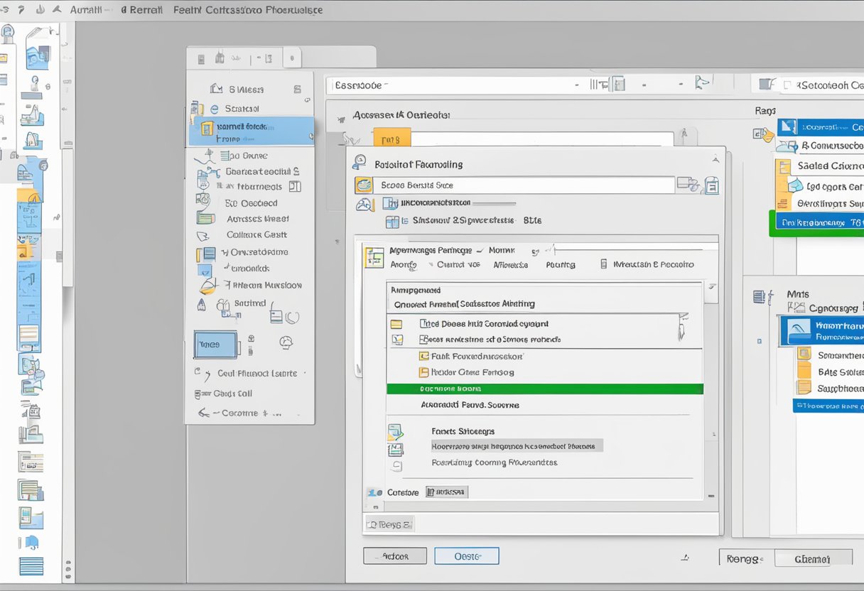Click the magnifier icon beside Batotiraf Facmooling

pyautogui.click(x=360, y=163)
